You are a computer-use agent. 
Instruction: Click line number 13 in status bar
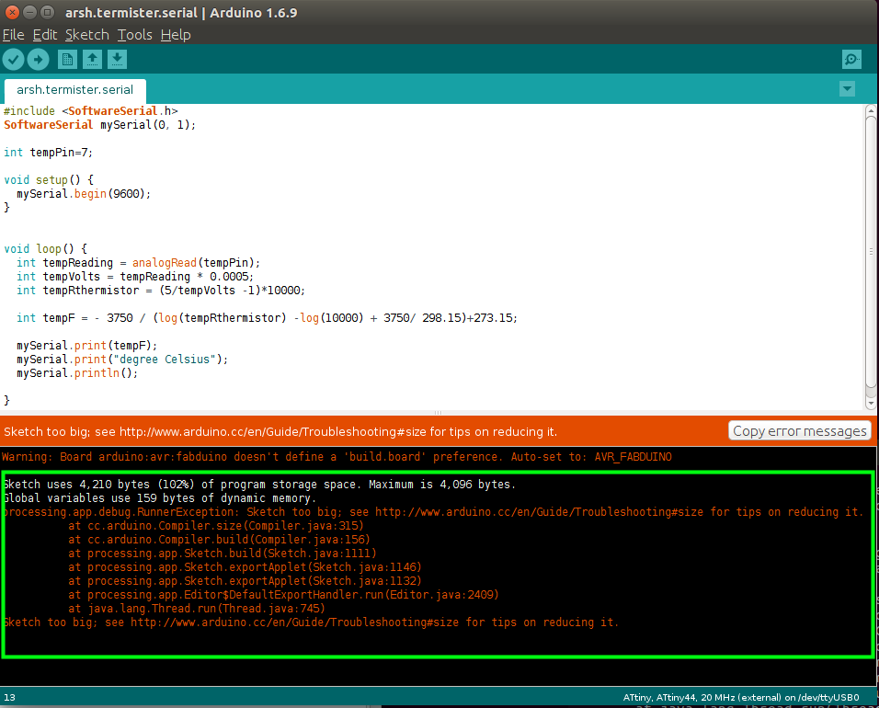pos(9,697)
